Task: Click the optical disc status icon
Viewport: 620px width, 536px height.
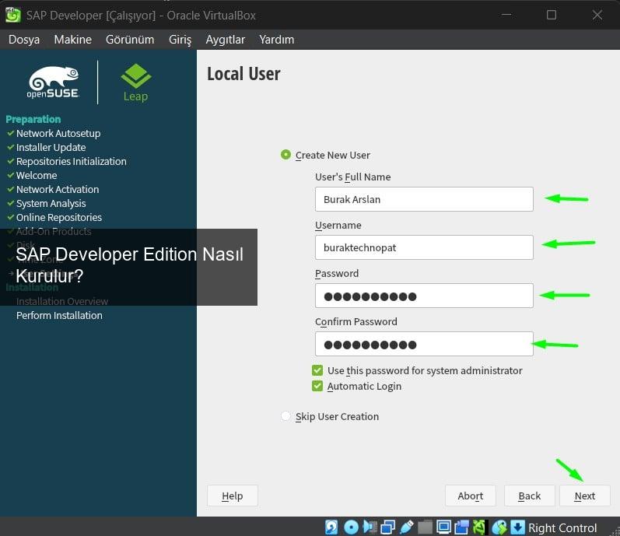Action: click(x=351, y=527)
